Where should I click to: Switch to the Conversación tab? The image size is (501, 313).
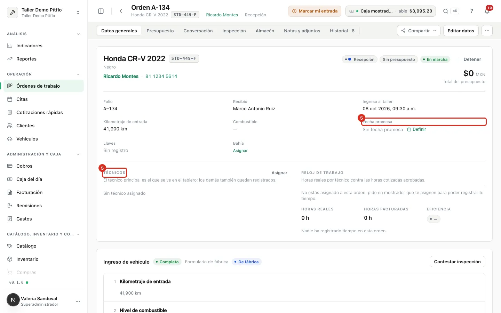tap(198, 31)
